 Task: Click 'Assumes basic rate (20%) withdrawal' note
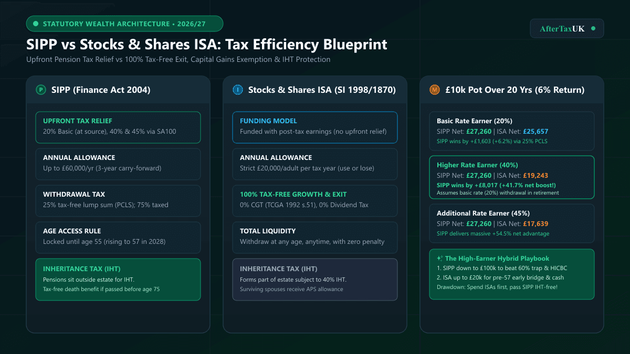click(x=498, y=192)
